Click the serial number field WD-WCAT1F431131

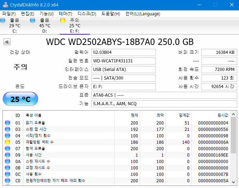[123, 61]
